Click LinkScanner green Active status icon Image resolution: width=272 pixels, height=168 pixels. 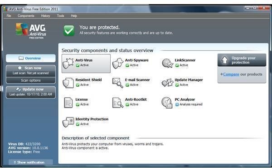coord(177,65)
